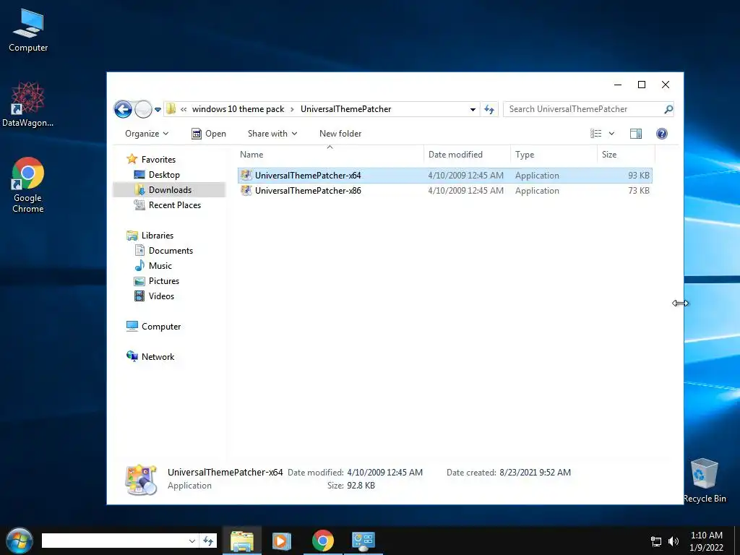Image resolution: width=740 pixels, height=555 pixels.
Task: Click the volume speaker tray icon
Action: click(x=674, y=541)
